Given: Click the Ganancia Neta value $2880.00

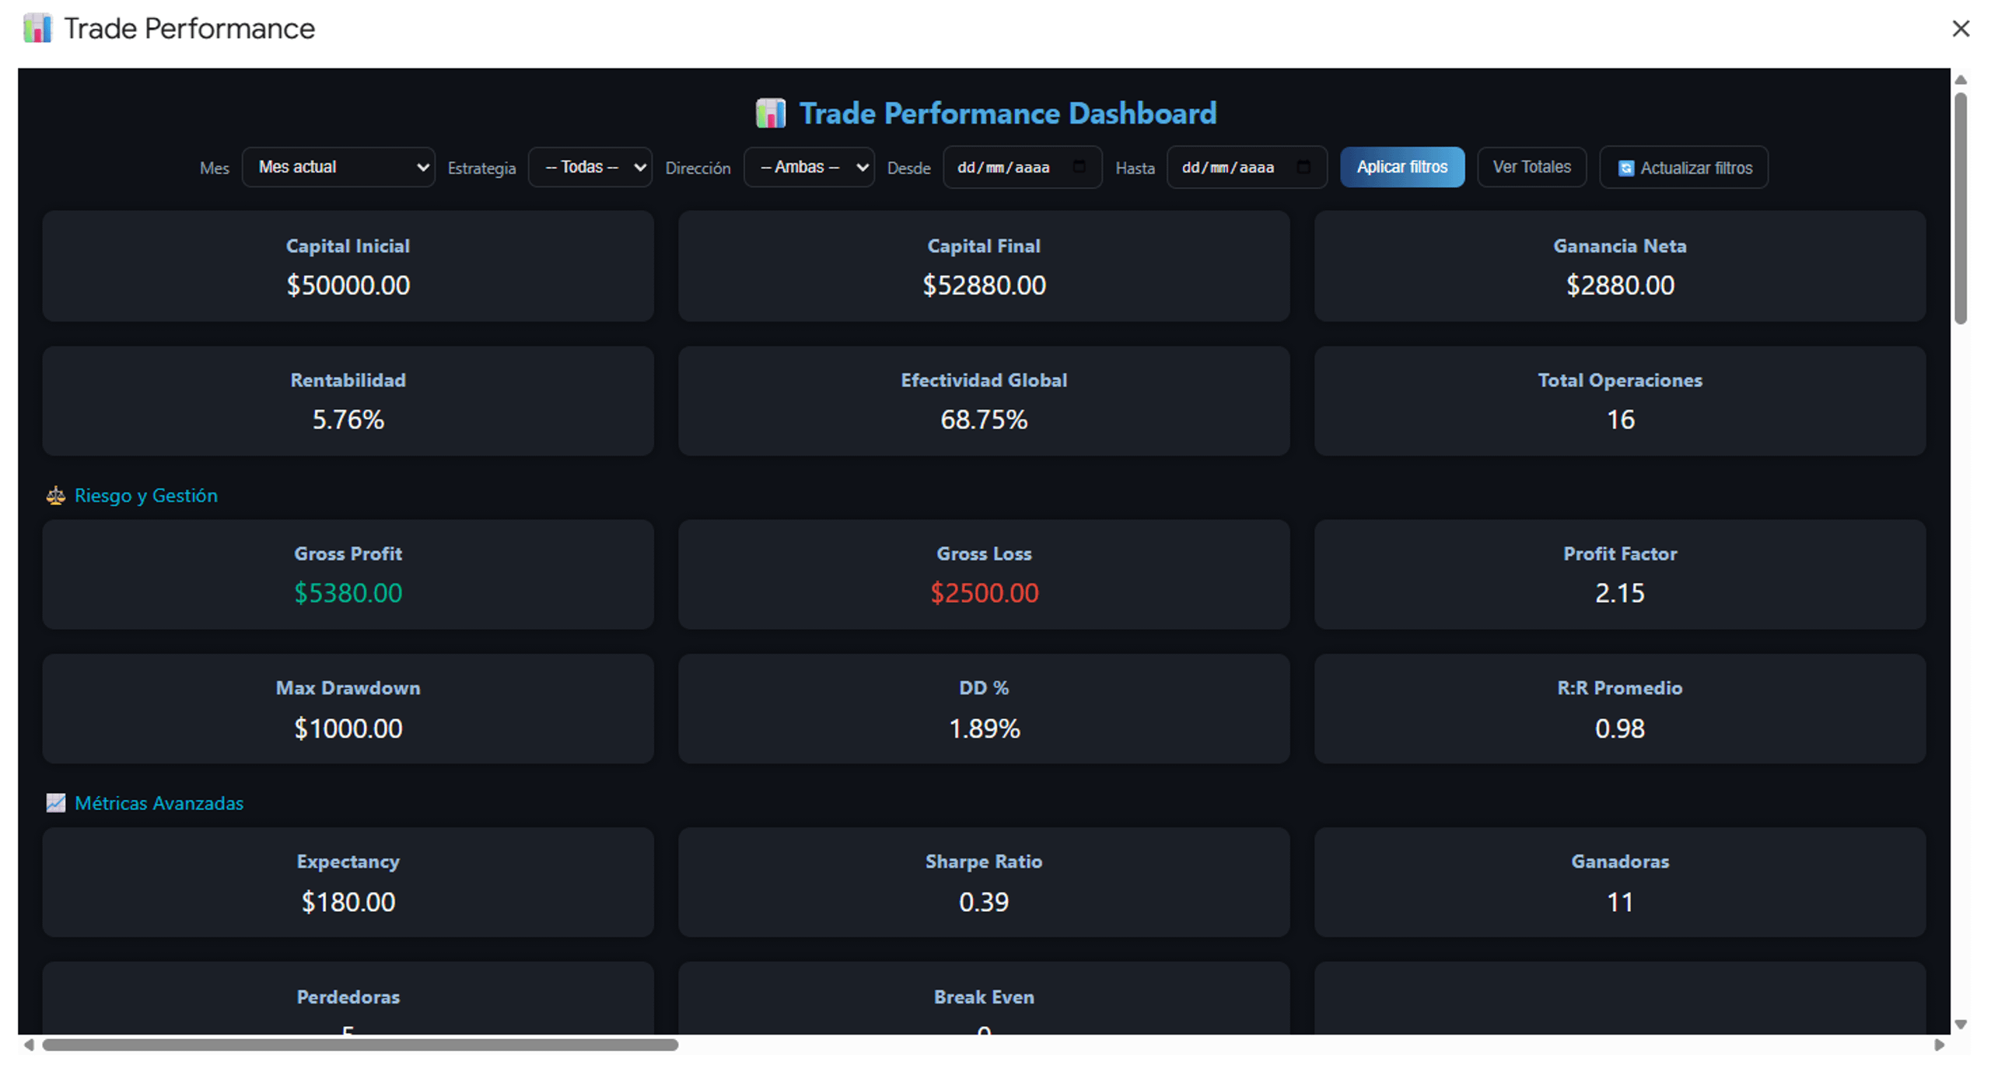Looking at the screenshot, I should click(1619, 285).
